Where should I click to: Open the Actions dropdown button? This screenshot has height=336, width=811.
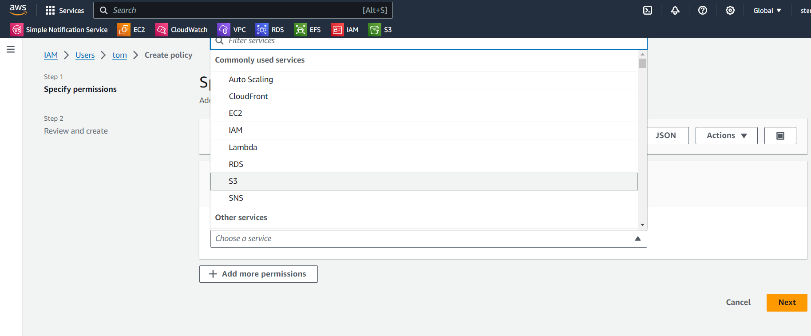point(726,136)
